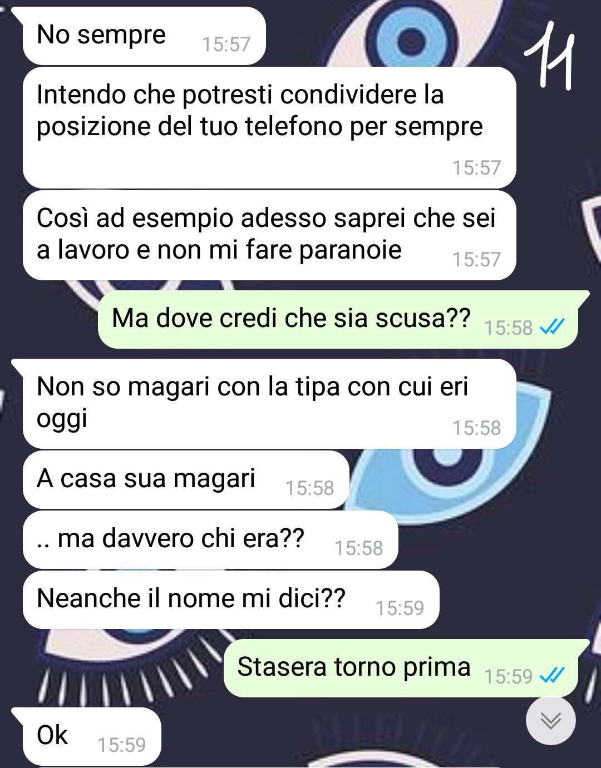The height and width of the screenshot is (768, 601).
Task: Tap the scroll-to-bottom double chevron button
Action: coord(551,721)
